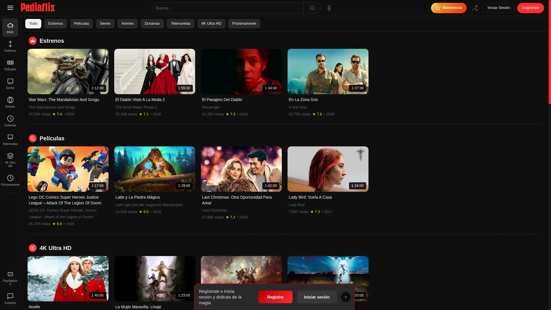This screenshot has width=551, height=310.
Task: Open Latte y La Piedra Mágica thumbnail
Action: tap(155, 169)
